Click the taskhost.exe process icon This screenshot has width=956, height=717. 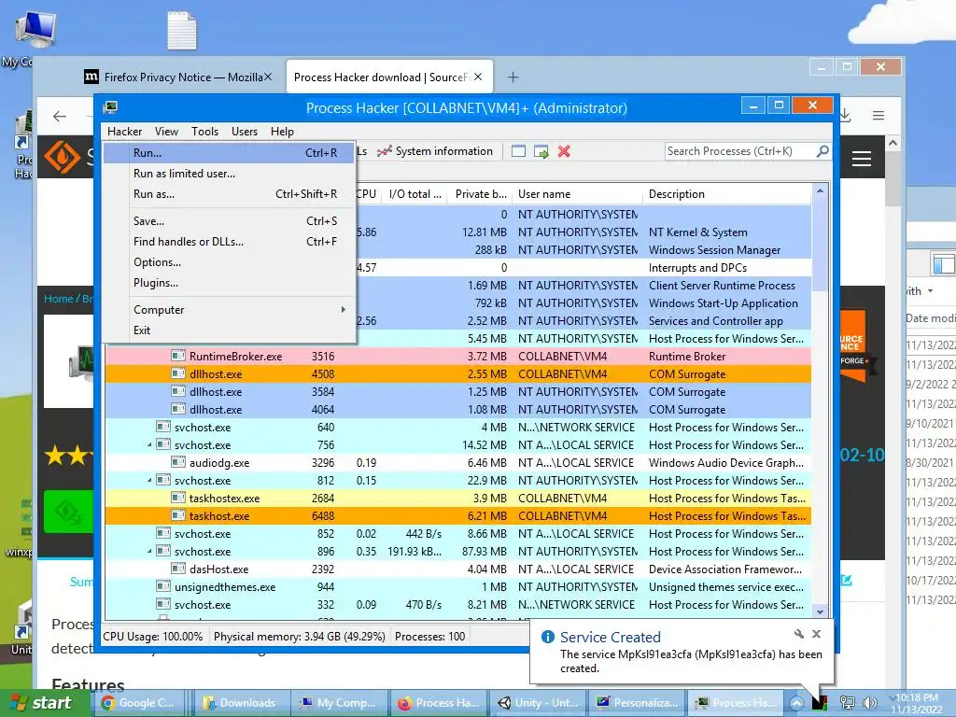(x=178, y=515)
